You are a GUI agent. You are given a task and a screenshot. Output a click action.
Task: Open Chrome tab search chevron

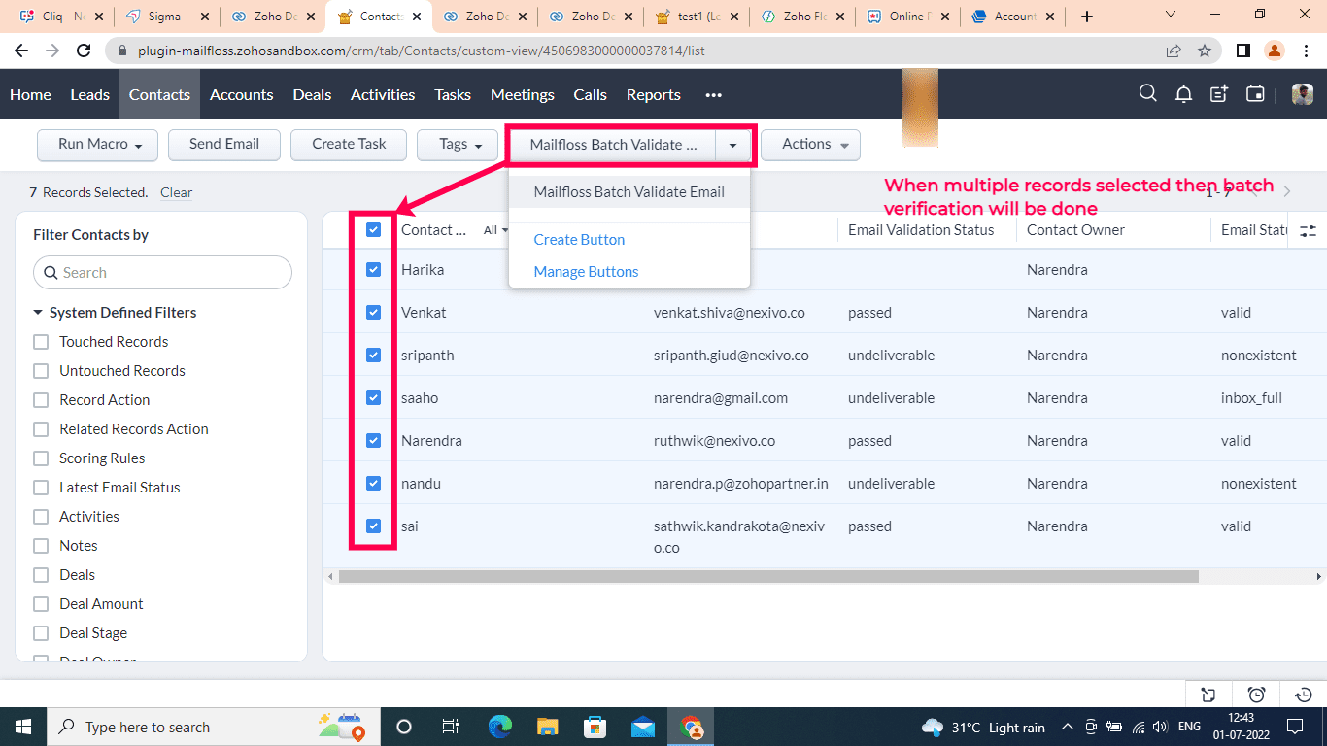click(x=1171, y=15)
